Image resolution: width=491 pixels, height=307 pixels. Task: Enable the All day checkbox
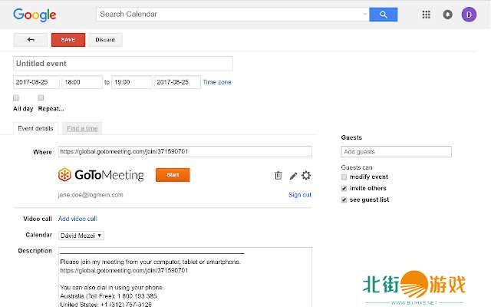pos(16,98)
